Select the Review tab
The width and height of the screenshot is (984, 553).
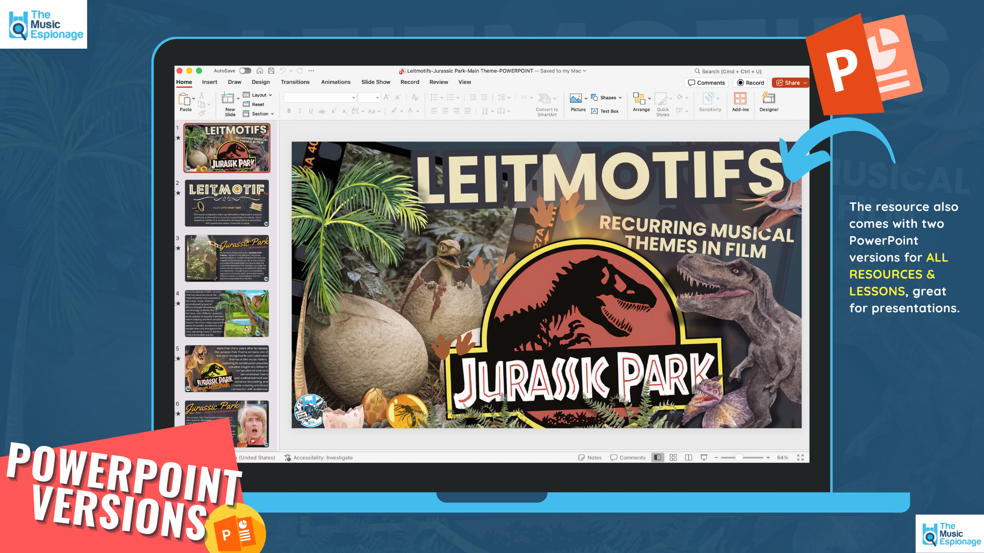439,82
